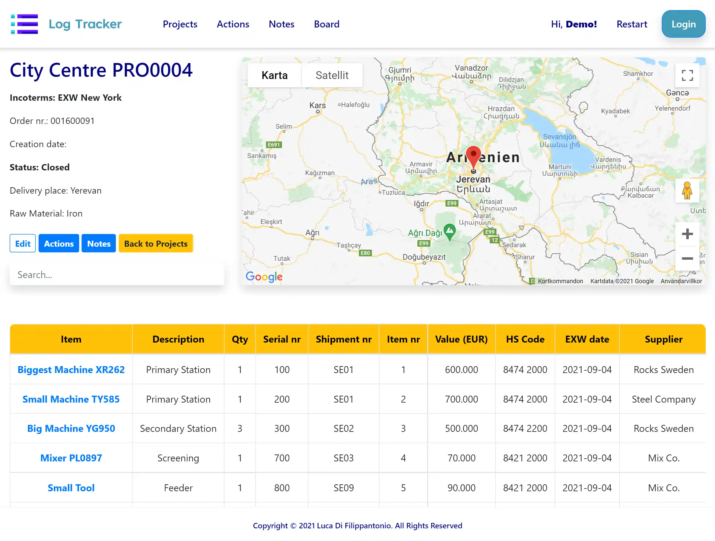Click the Street View pegman icon

click(687, 190)
